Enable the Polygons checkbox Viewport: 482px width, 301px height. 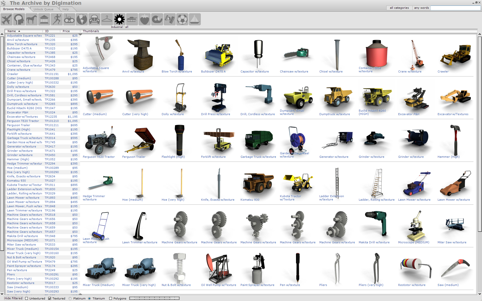coord(110,298)
